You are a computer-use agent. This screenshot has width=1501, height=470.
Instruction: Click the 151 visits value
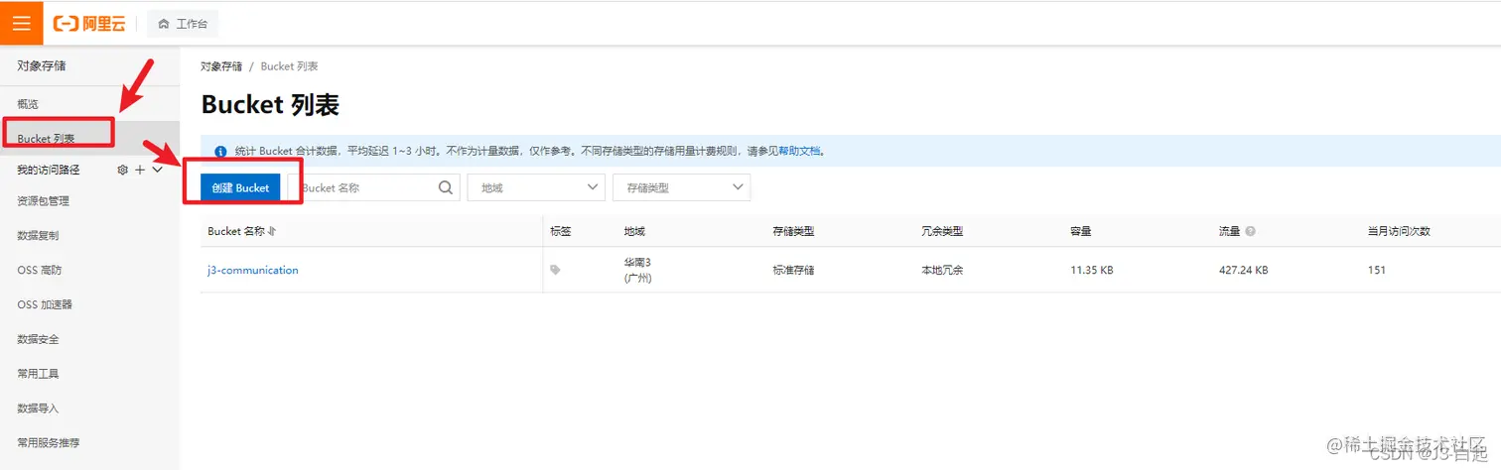(x=1377, y=270)
